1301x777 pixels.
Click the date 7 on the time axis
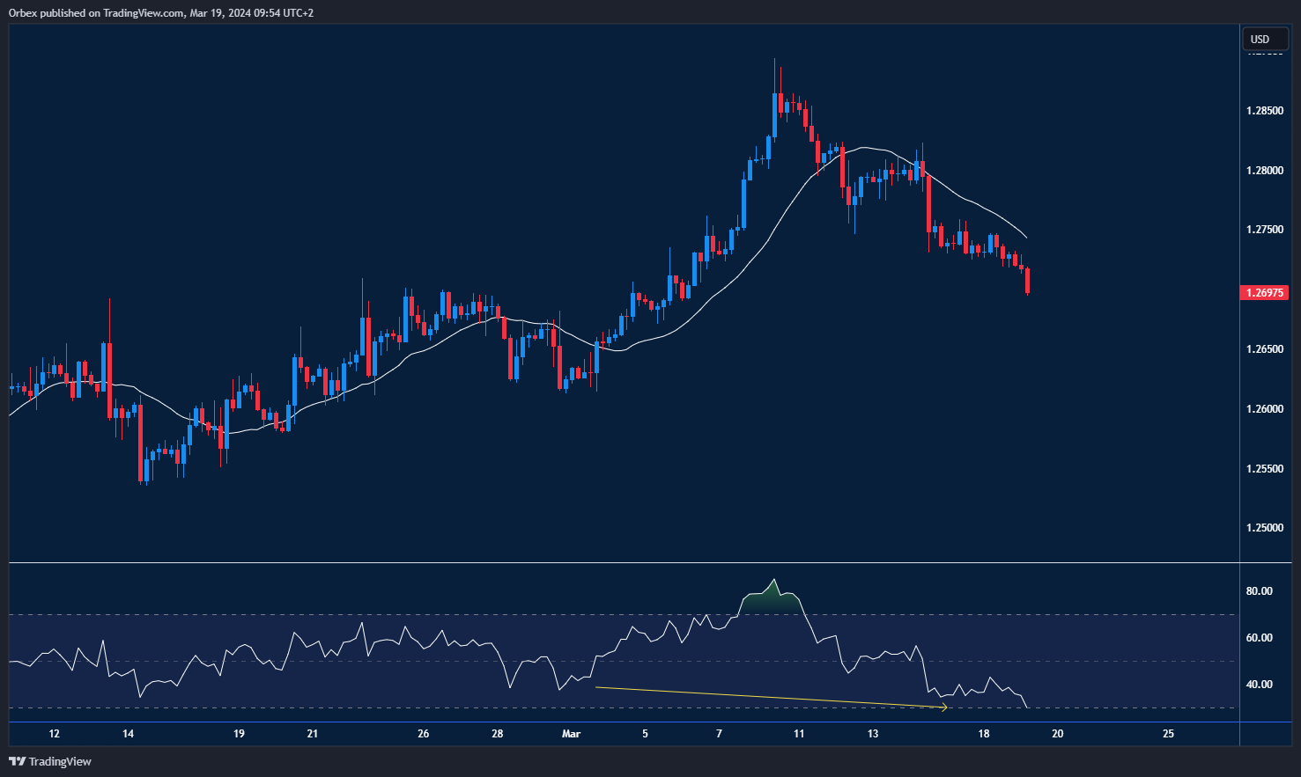pos(719,734)
